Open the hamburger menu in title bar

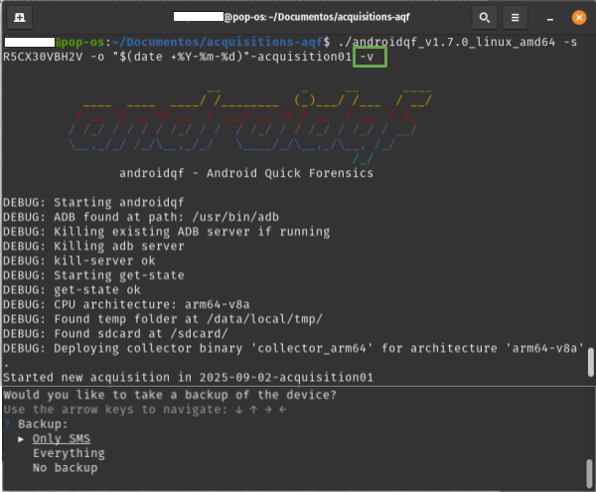514,17
